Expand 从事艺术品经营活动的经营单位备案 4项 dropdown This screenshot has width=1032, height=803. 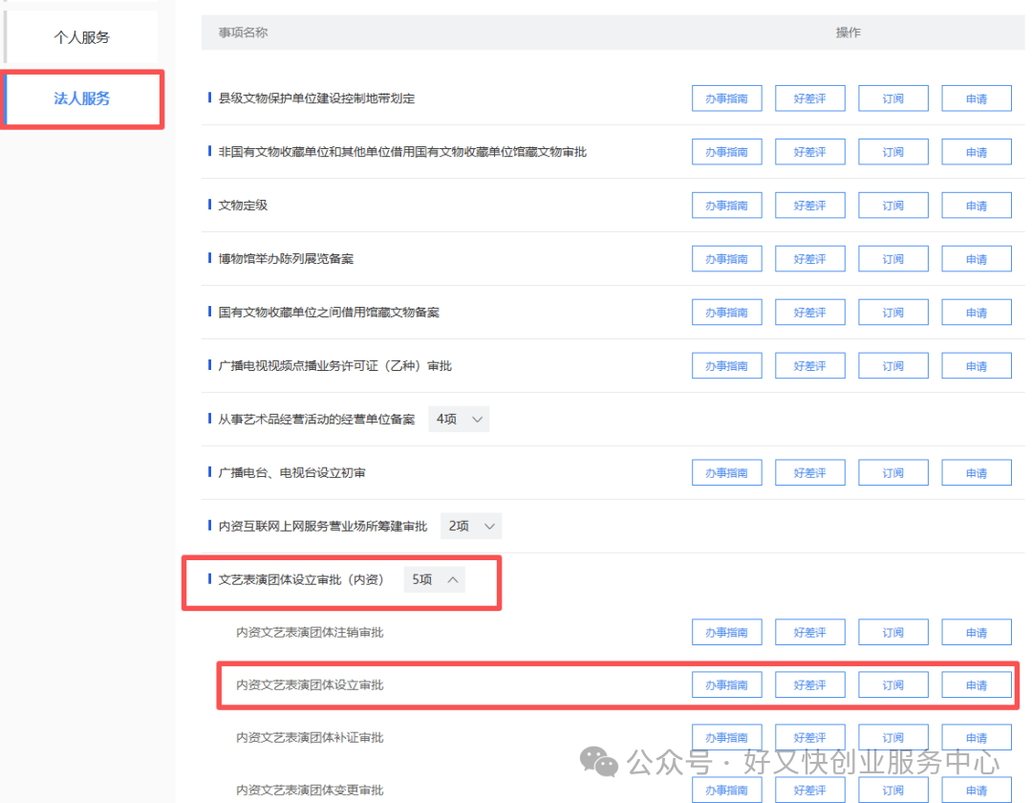(459, 420)
